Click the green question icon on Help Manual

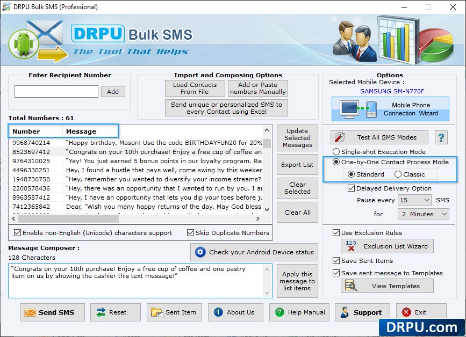(x=279, y=312)
